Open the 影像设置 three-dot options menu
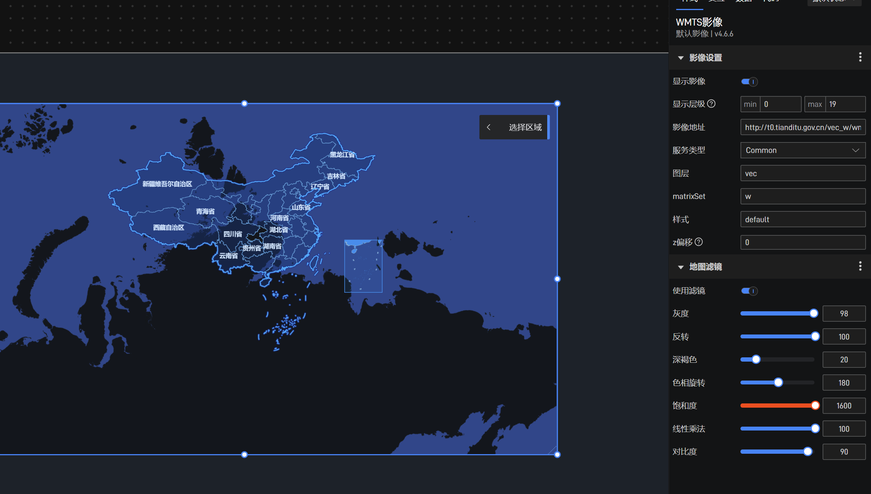The height and width of the screenshot is (494, 871). [x=860, y=57]
